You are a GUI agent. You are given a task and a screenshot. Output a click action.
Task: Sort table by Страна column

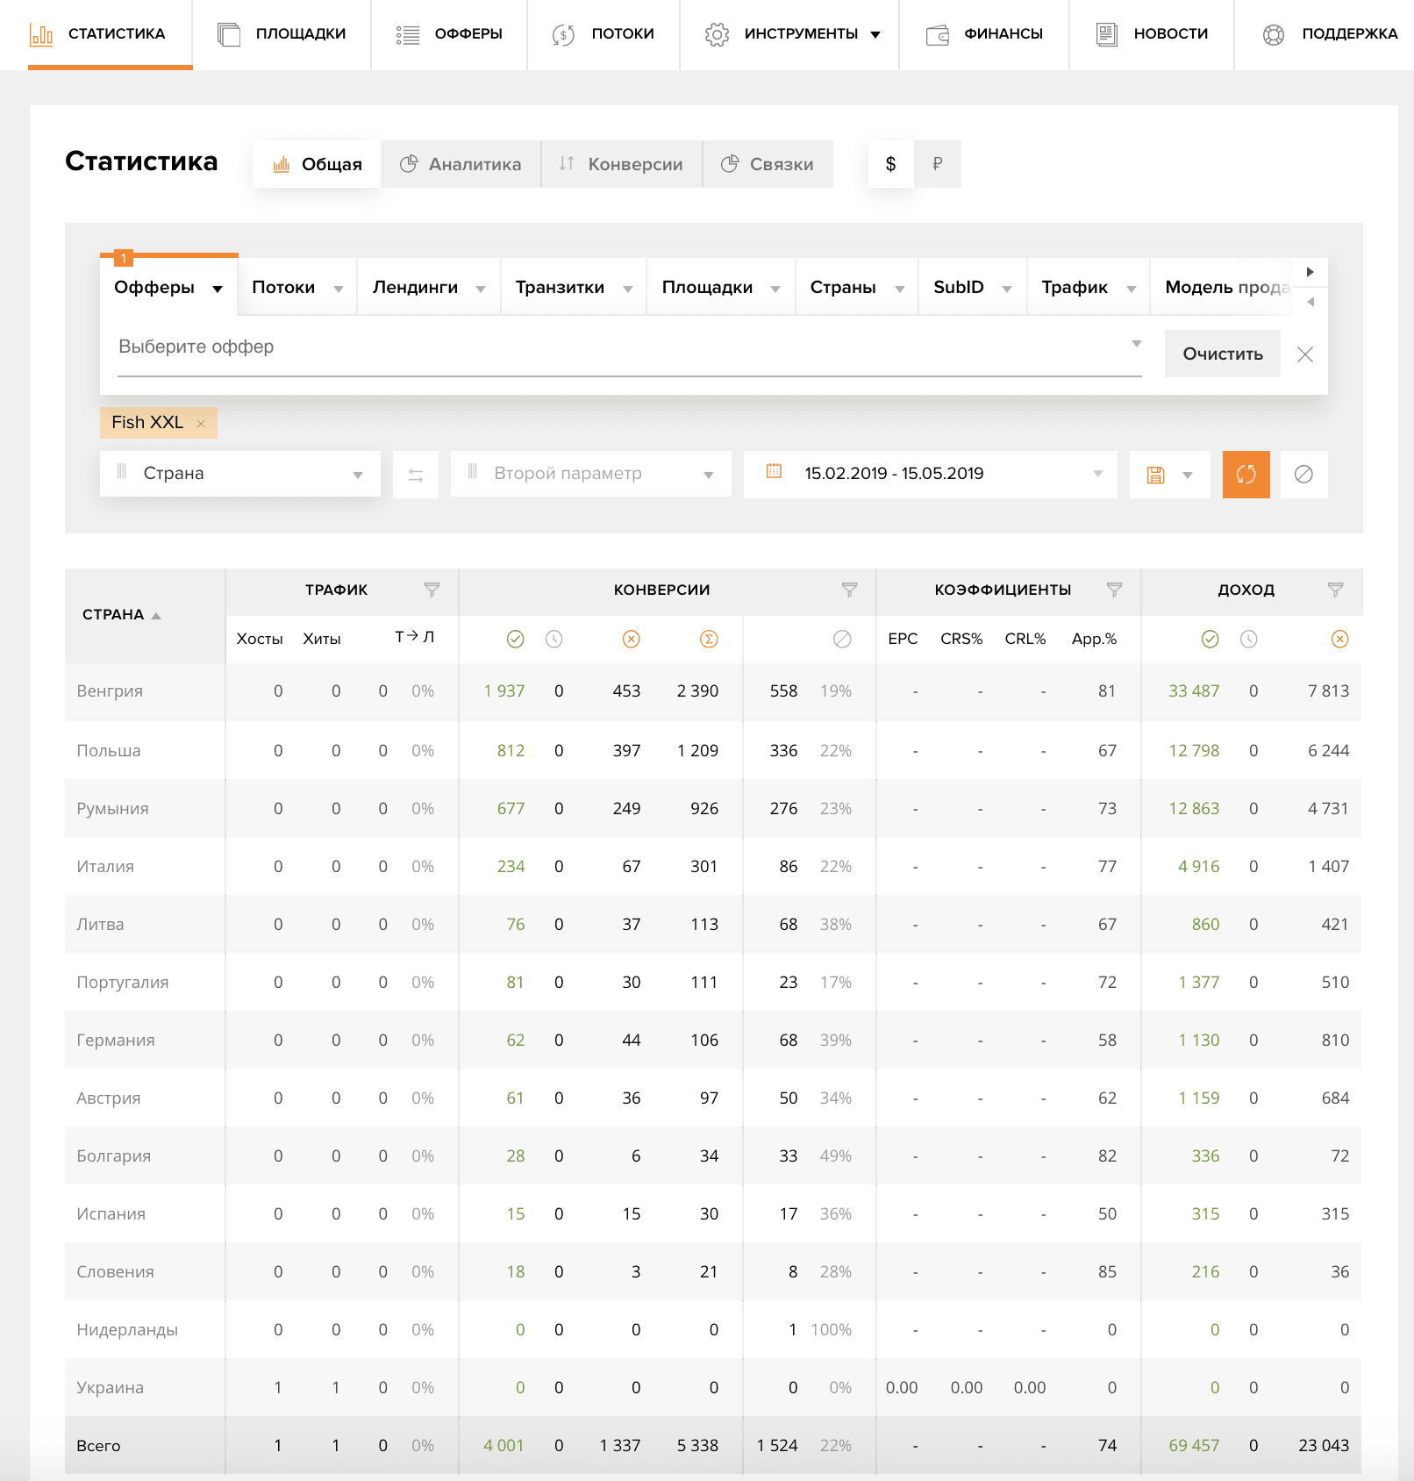point(121,615)
